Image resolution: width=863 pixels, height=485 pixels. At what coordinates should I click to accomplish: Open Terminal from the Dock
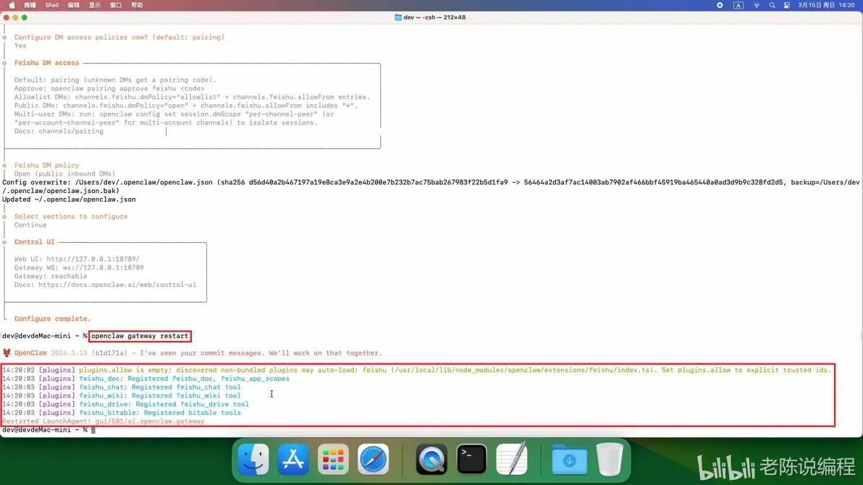tap(471, 459)
